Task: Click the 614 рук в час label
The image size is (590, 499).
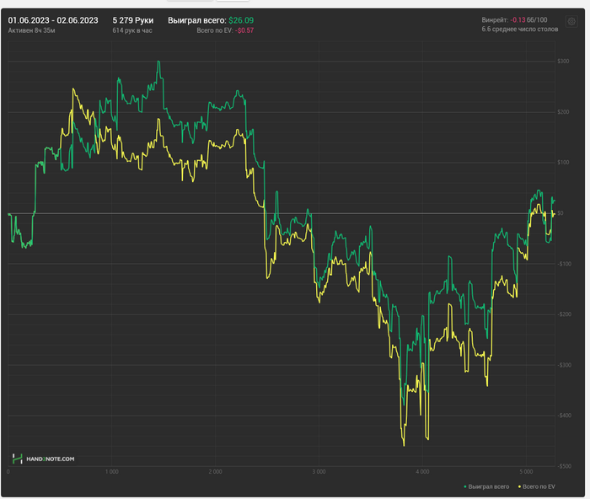Action: [132, 30]
